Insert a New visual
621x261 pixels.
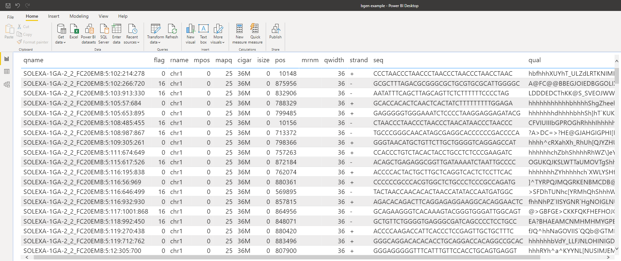point(191,34)
